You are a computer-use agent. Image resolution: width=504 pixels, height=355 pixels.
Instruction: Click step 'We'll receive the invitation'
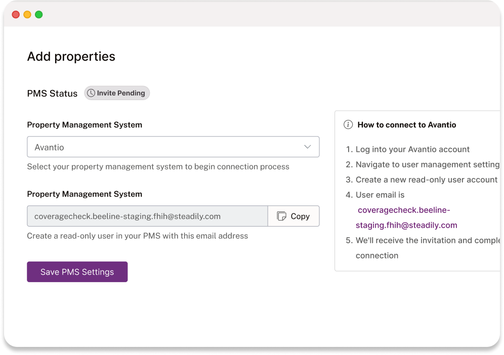[x=428, y=248]
